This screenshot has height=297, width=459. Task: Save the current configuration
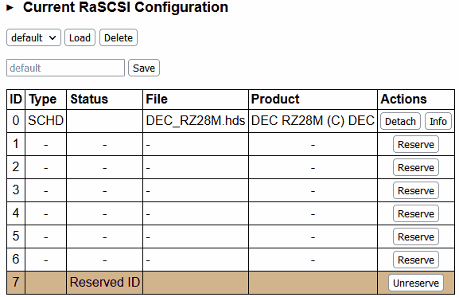point(144,68)
